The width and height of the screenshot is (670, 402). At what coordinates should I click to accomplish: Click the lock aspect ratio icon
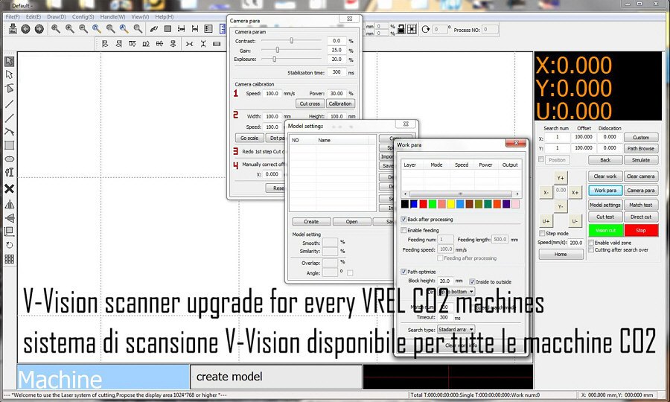click(401, 29)
